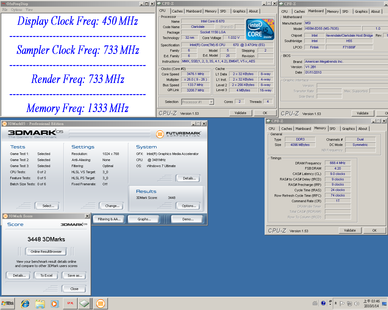388x310 pixels.
Task: Click the model field H55M-ED55 (MS-7635)
Action: 333,28
